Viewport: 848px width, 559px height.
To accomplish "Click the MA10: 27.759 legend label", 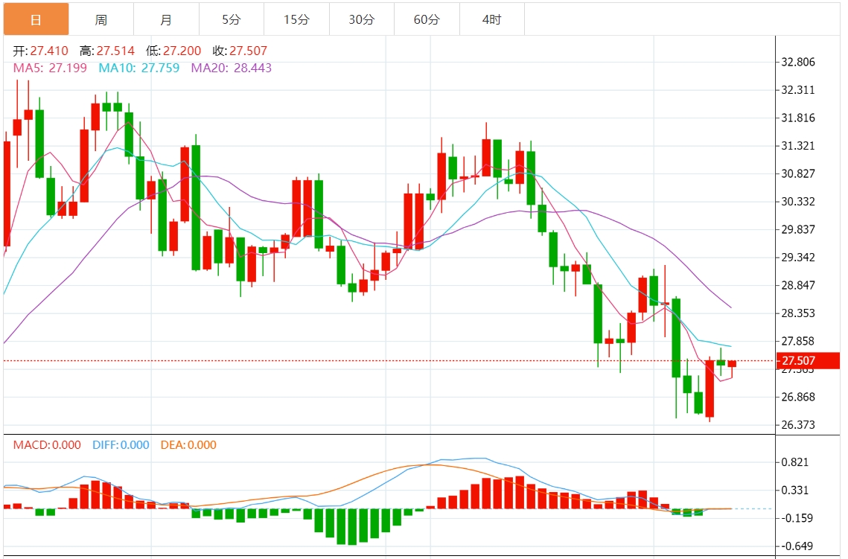I will click(x=139, y=68).
